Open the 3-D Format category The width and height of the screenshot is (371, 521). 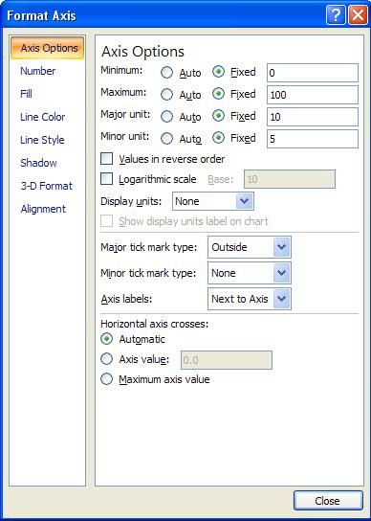[x=47, y=186]
